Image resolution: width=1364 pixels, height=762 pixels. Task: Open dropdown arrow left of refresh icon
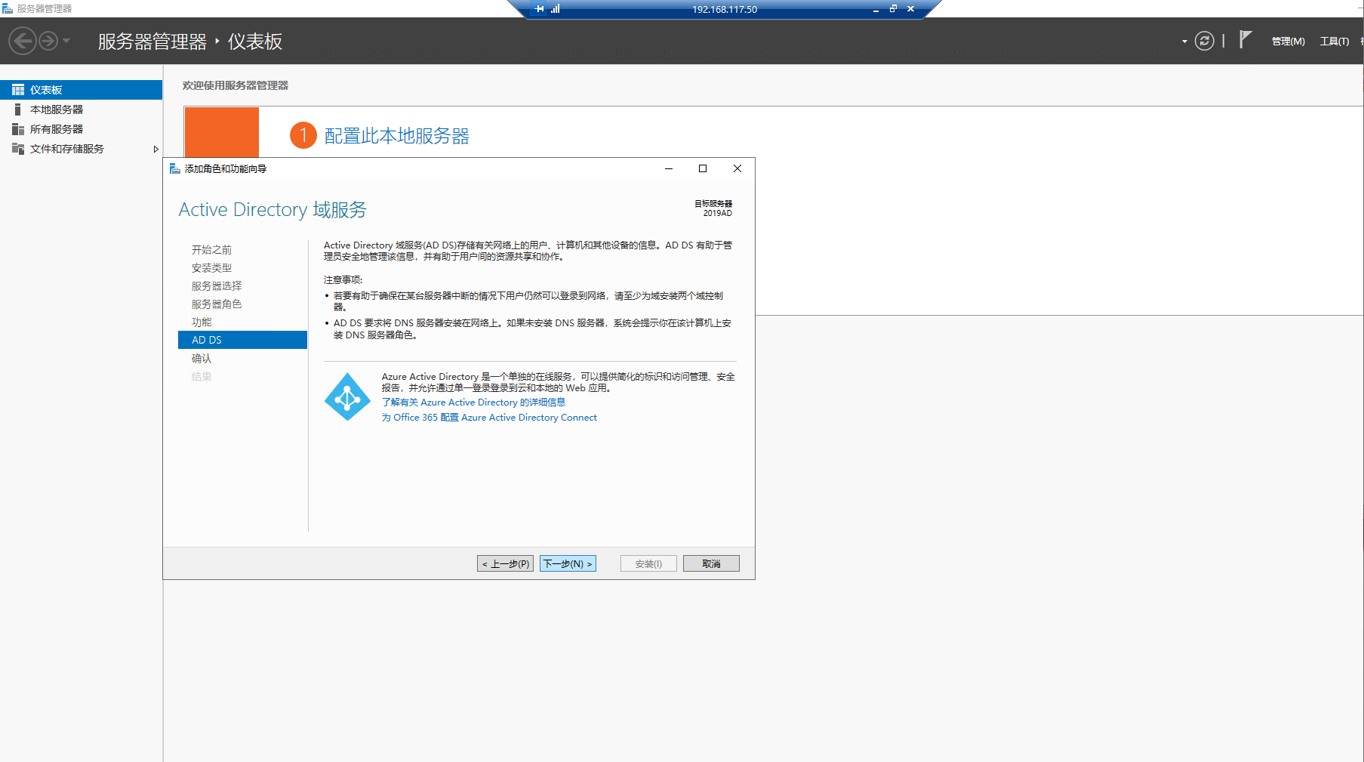(1184, 42)
